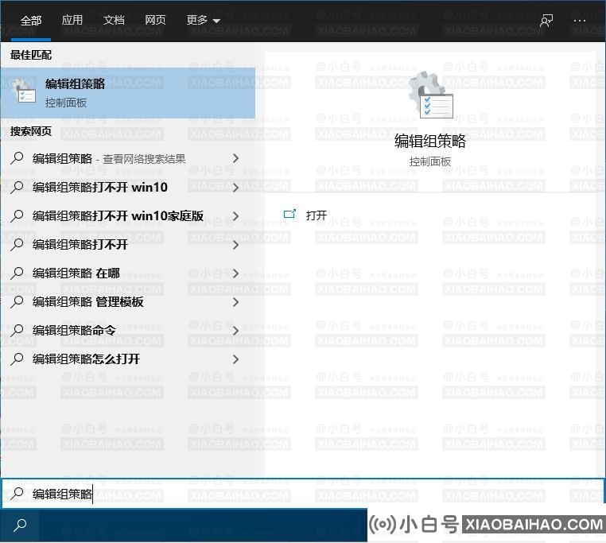Click magnifier icon beside 编辑组策略命令
Screen dimensions: 606x543
click(17, 330)
